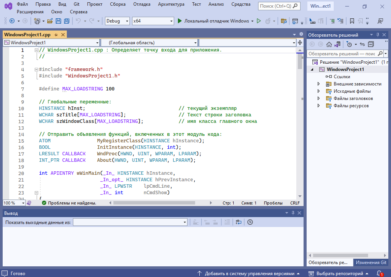Open the Debug configuration dropdown
391x277 pixels.
pos(117,21)
